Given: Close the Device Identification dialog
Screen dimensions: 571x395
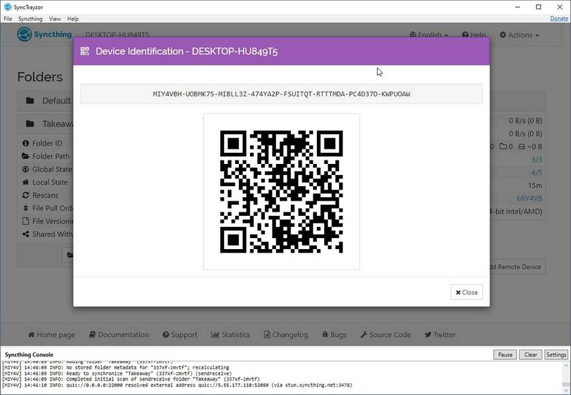Looking at the screenshot, I should coord(466,292).
